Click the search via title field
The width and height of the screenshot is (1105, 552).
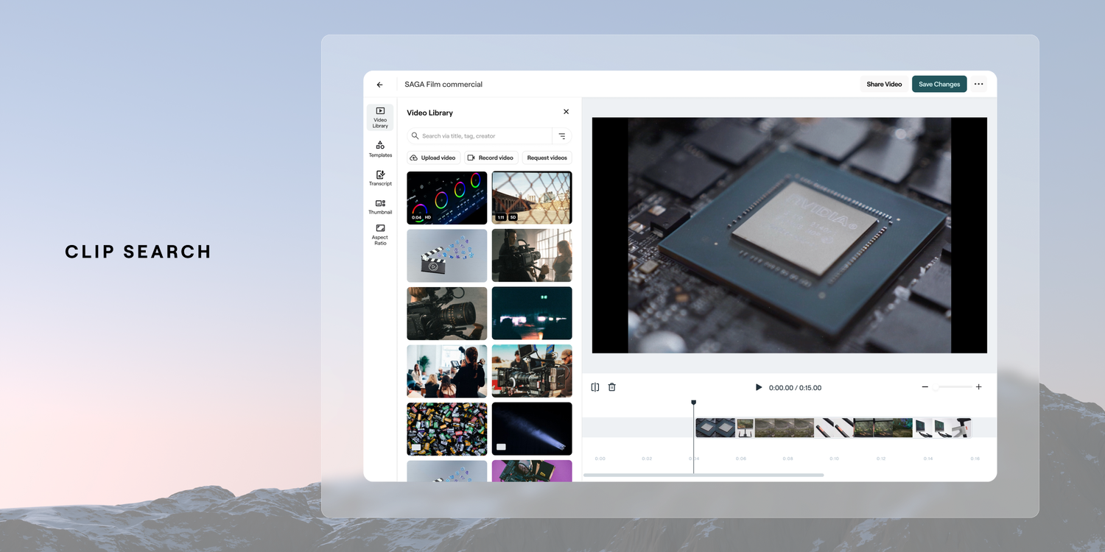(479, 136)
